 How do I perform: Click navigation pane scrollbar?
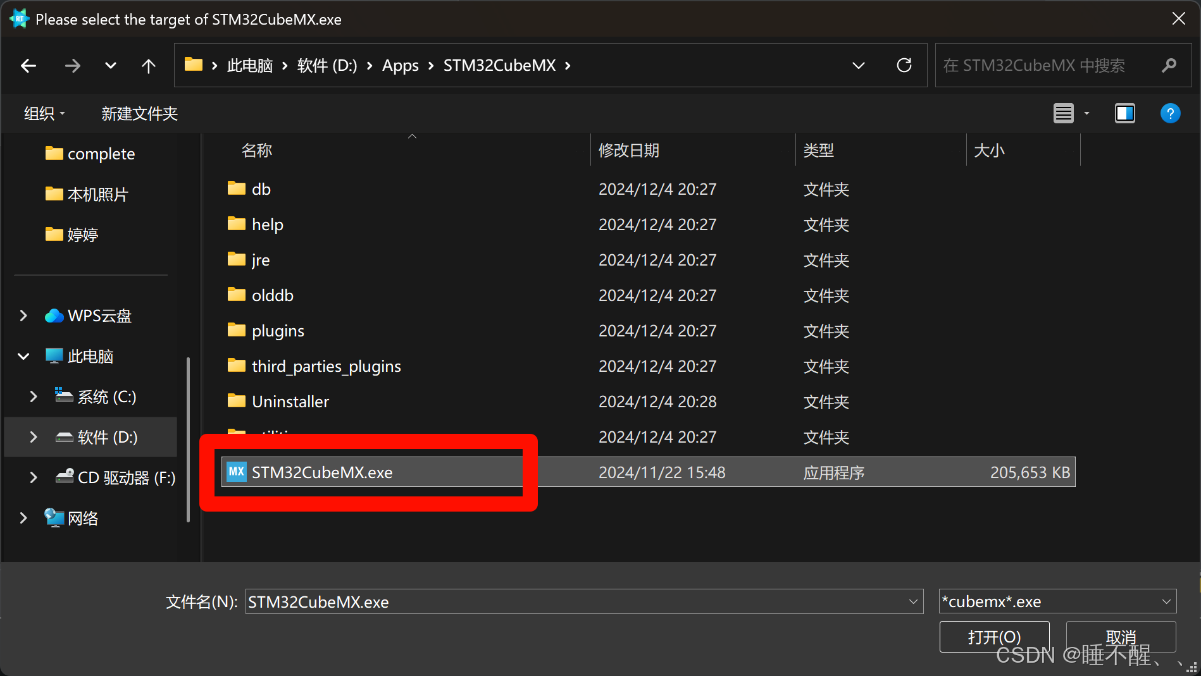coord(189,439)
